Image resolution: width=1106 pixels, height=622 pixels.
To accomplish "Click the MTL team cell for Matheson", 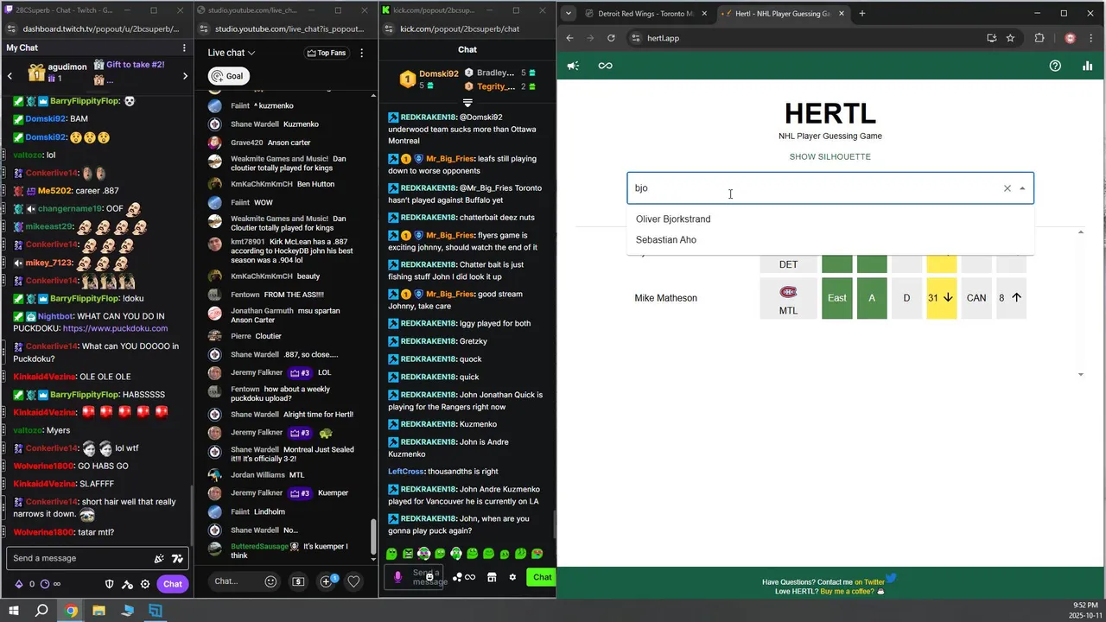I will click(x=788, y=298).
